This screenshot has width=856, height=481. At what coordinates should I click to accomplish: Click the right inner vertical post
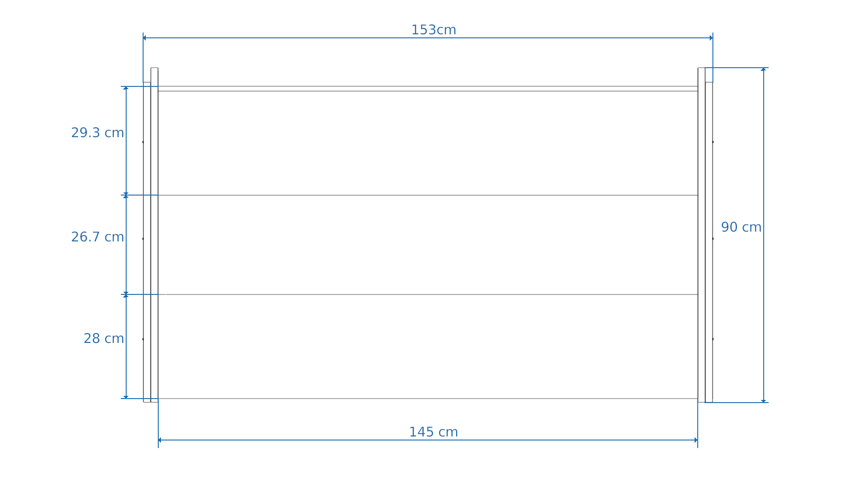point(701,235)
